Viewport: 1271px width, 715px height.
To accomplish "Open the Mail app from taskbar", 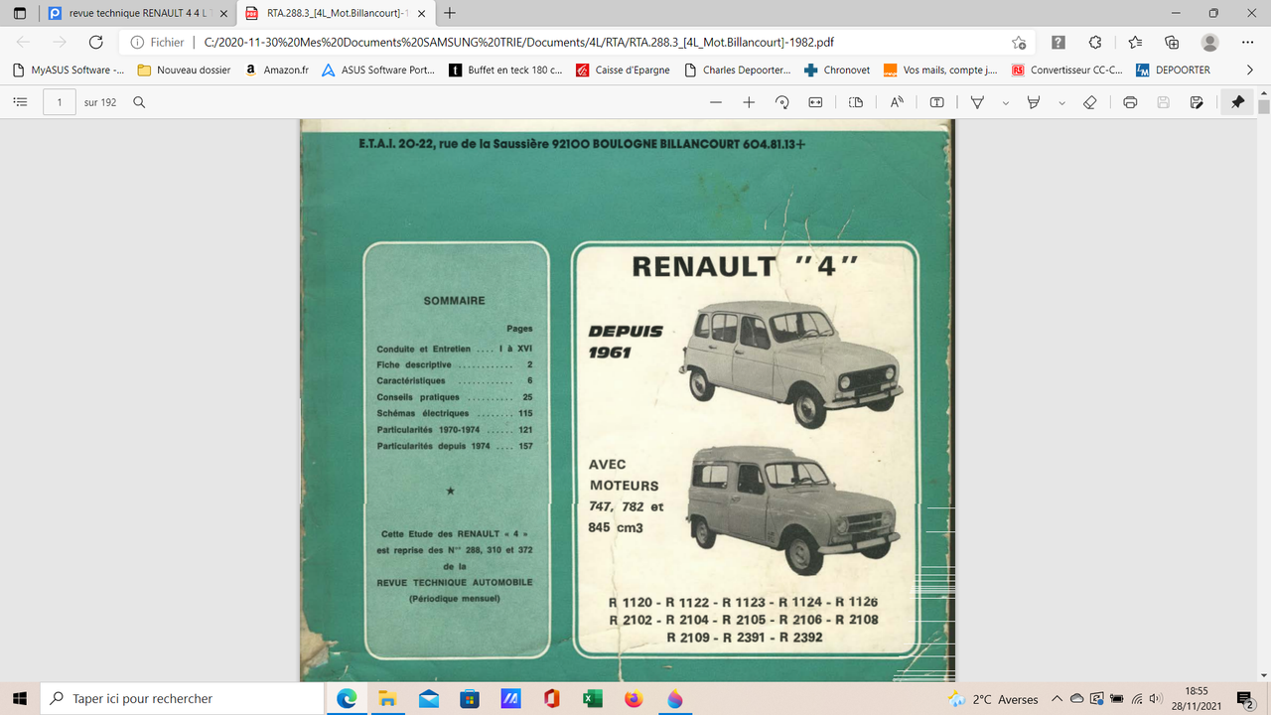I will point(429,699).
